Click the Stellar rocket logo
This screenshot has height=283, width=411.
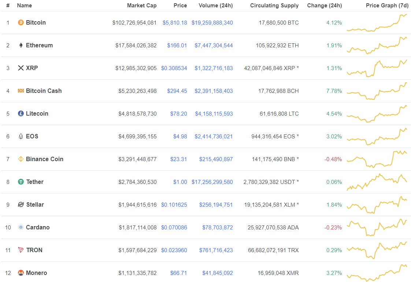tap(21, 204)
